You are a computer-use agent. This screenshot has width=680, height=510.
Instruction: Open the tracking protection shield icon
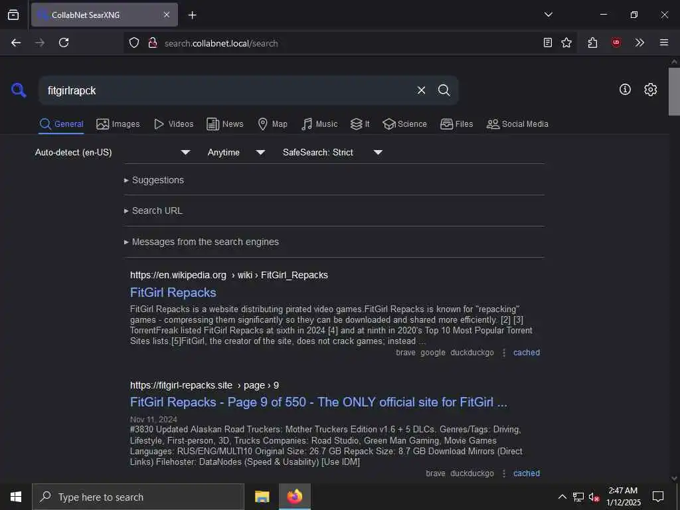[134, 43]
